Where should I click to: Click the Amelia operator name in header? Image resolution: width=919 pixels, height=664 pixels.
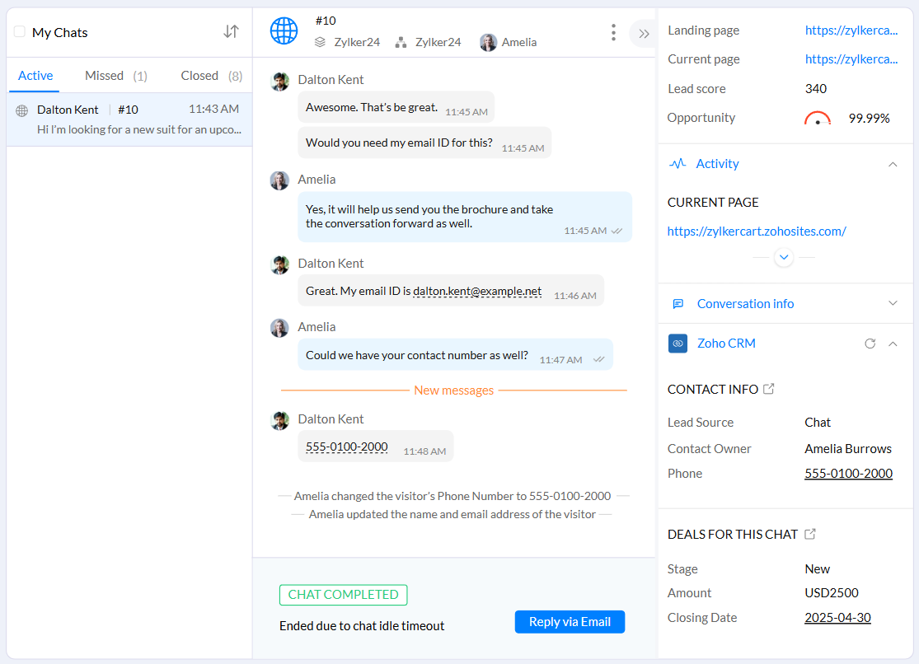point(518,42)
